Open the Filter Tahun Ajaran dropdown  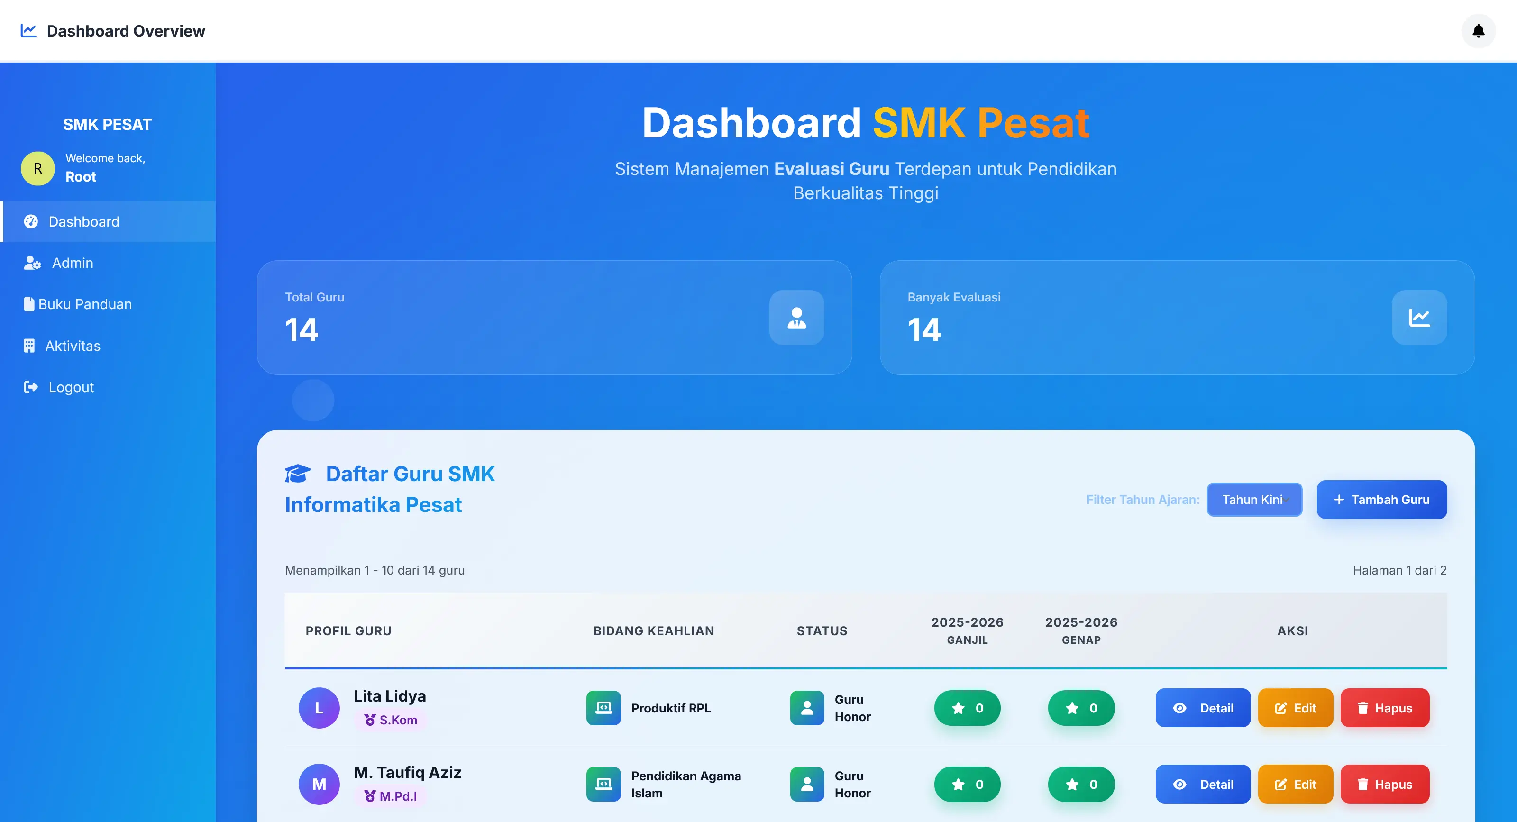1254,499
